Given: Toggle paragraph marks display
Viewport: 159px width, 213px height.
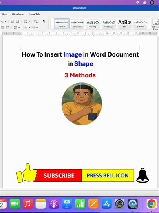Looking at the screenshot, I should [x=44, y=21].
